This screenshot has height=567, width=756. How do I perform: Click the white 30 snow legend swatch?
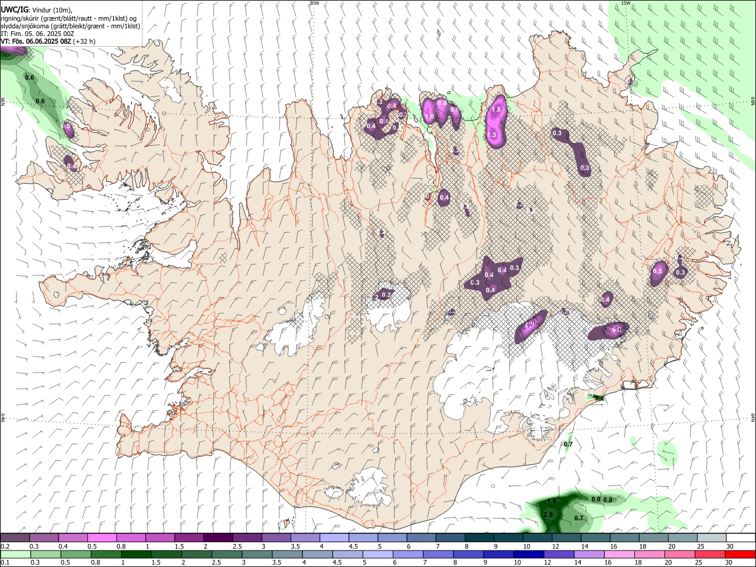click(741, 538)
